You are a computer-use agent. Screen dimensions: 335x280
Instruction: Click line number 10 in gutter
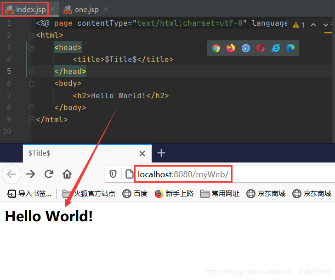click(x=7, y=131)
